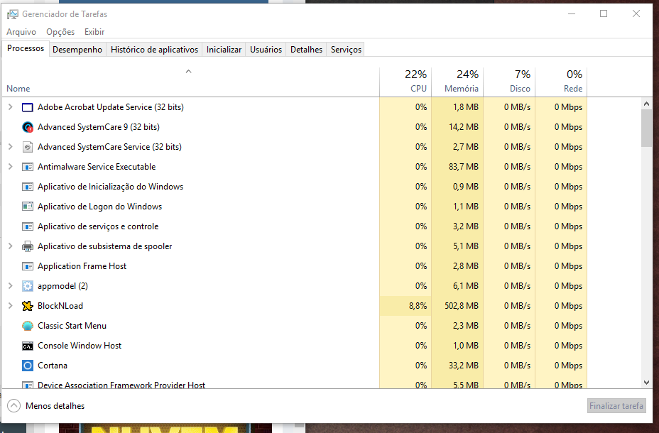Click Antimalware memory value 83,7 MB

pos(464,167)
